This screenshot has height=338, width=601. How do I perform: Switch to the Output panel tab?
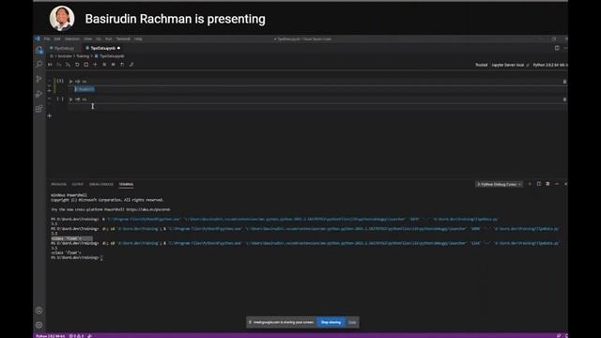pos(77,184)
